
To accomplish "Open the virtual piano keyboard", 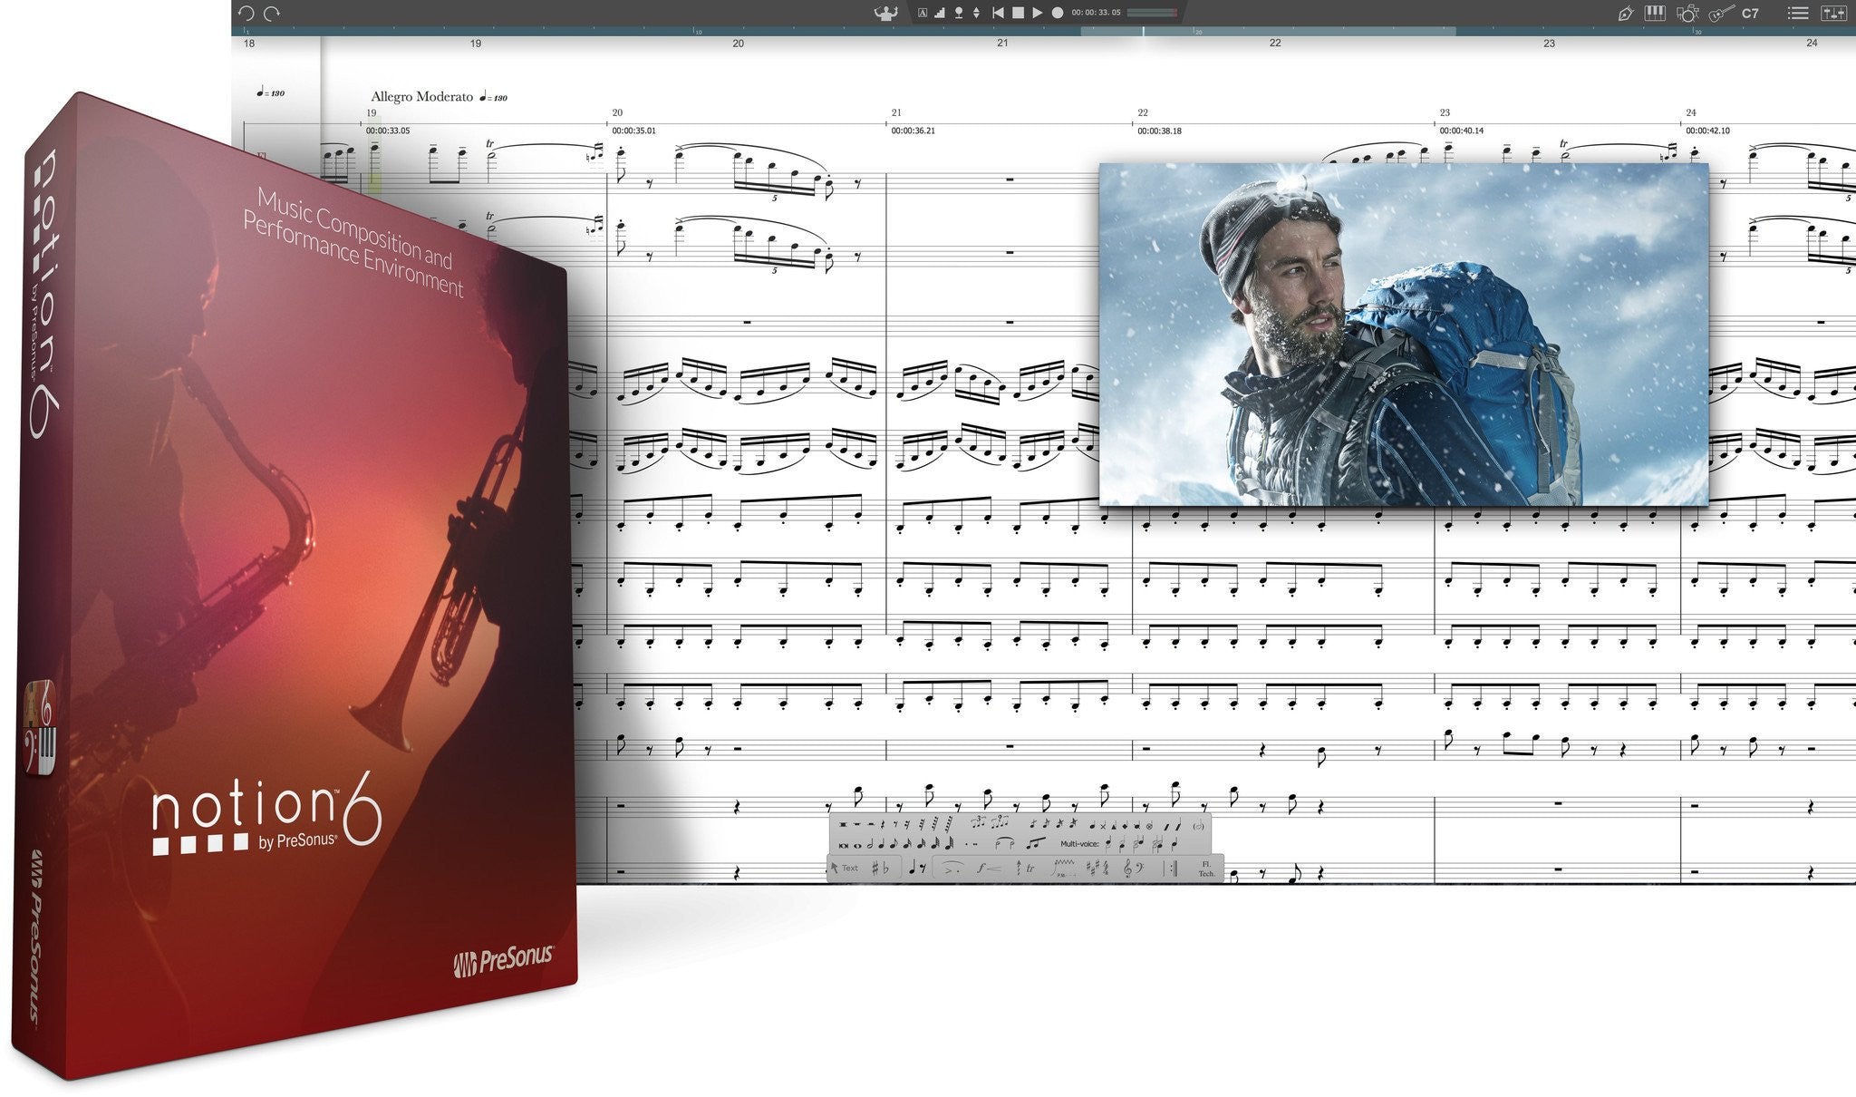I will [x=1655, y=13].
